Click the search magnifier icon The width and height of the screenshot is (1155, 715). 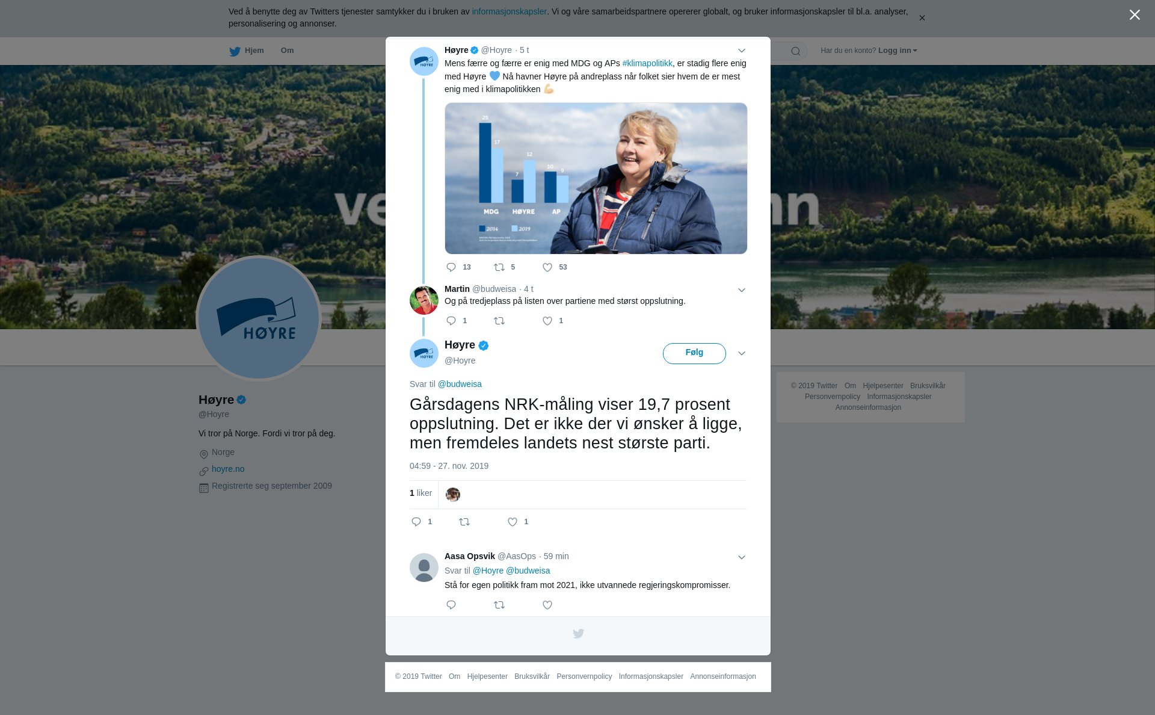pyautogui.click(x=796, y=52)
